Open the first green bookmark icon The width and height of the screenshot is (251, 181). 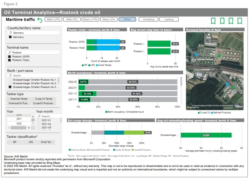213,21
